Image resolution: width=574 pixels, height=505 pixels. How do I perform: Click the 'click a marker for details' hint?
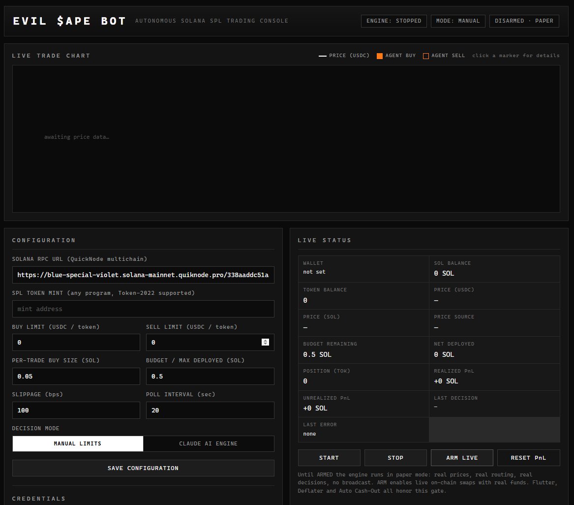[516, 55]
